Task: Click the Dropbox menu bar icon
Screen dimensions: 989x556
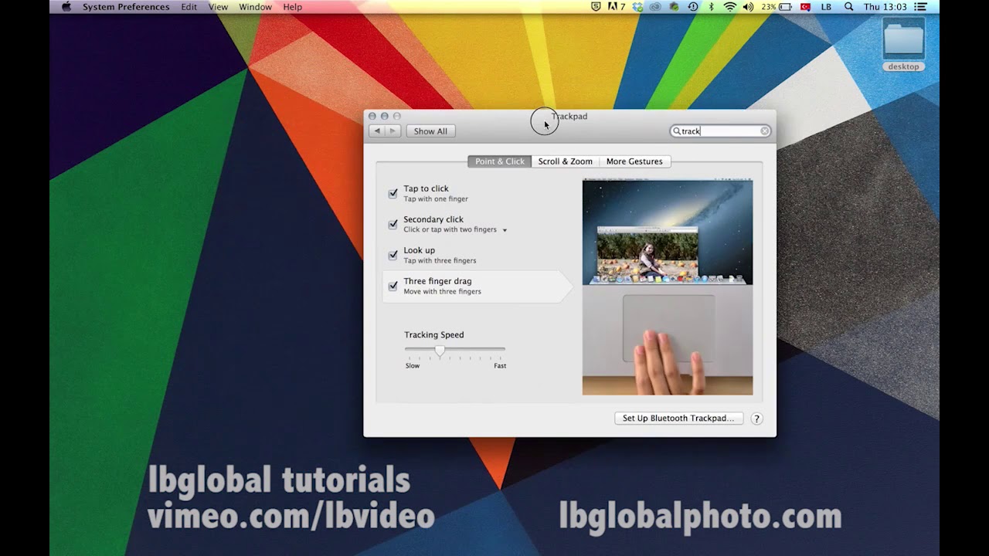Action: tap(637, 7)
